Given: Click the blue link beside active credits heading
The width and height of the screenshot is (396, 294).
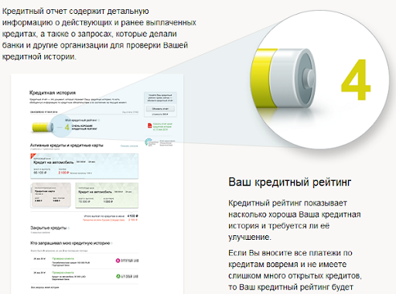Looking at the screenshot, I should [x=129, y=146].
